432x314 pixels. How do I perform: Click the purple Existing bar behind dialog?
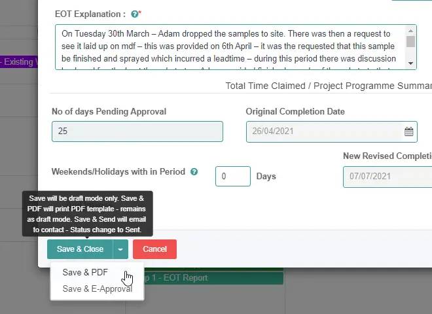coord(18,62)
